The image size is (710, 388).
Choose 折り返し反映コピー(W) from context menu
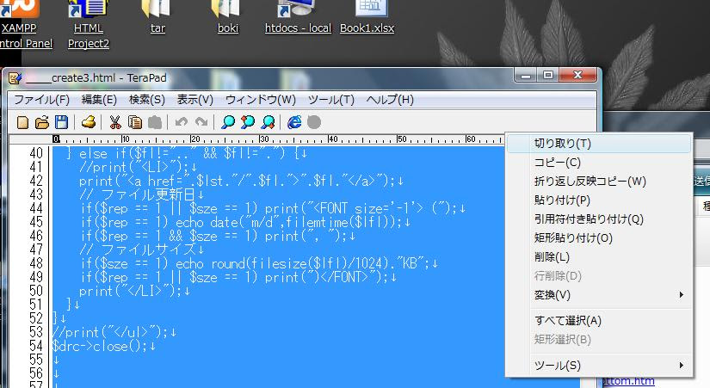click(x=599, y=182)
